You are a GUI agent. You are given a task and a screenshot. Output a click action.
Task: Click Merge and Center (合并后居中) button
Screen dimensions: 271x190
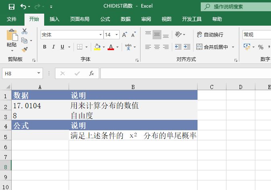212,47
